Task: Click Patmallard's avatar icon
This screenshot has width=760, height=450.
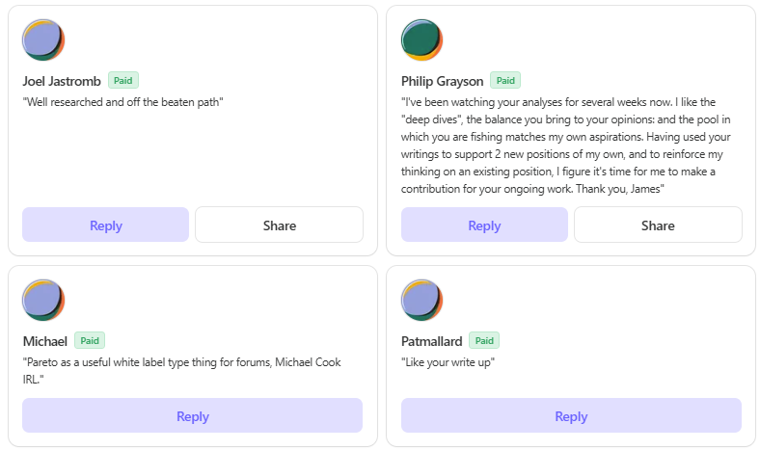Action: point(421,300)
